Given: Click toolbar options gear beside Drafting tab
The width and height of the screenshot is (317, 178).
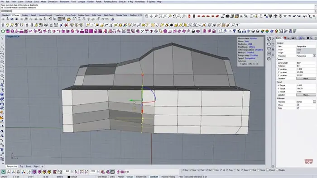Looking at the screenshot, I should coord(141,15).
